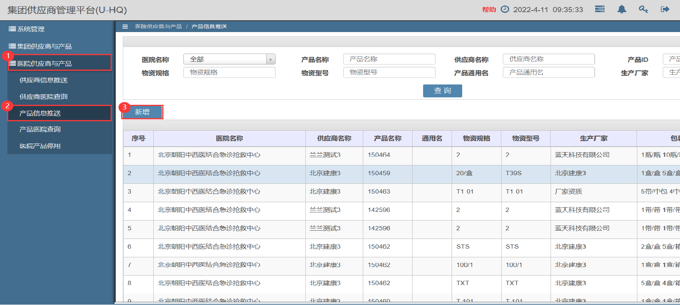Click the 产品名称 column header
Screen dimensions: 680x305
pos(388,138)
